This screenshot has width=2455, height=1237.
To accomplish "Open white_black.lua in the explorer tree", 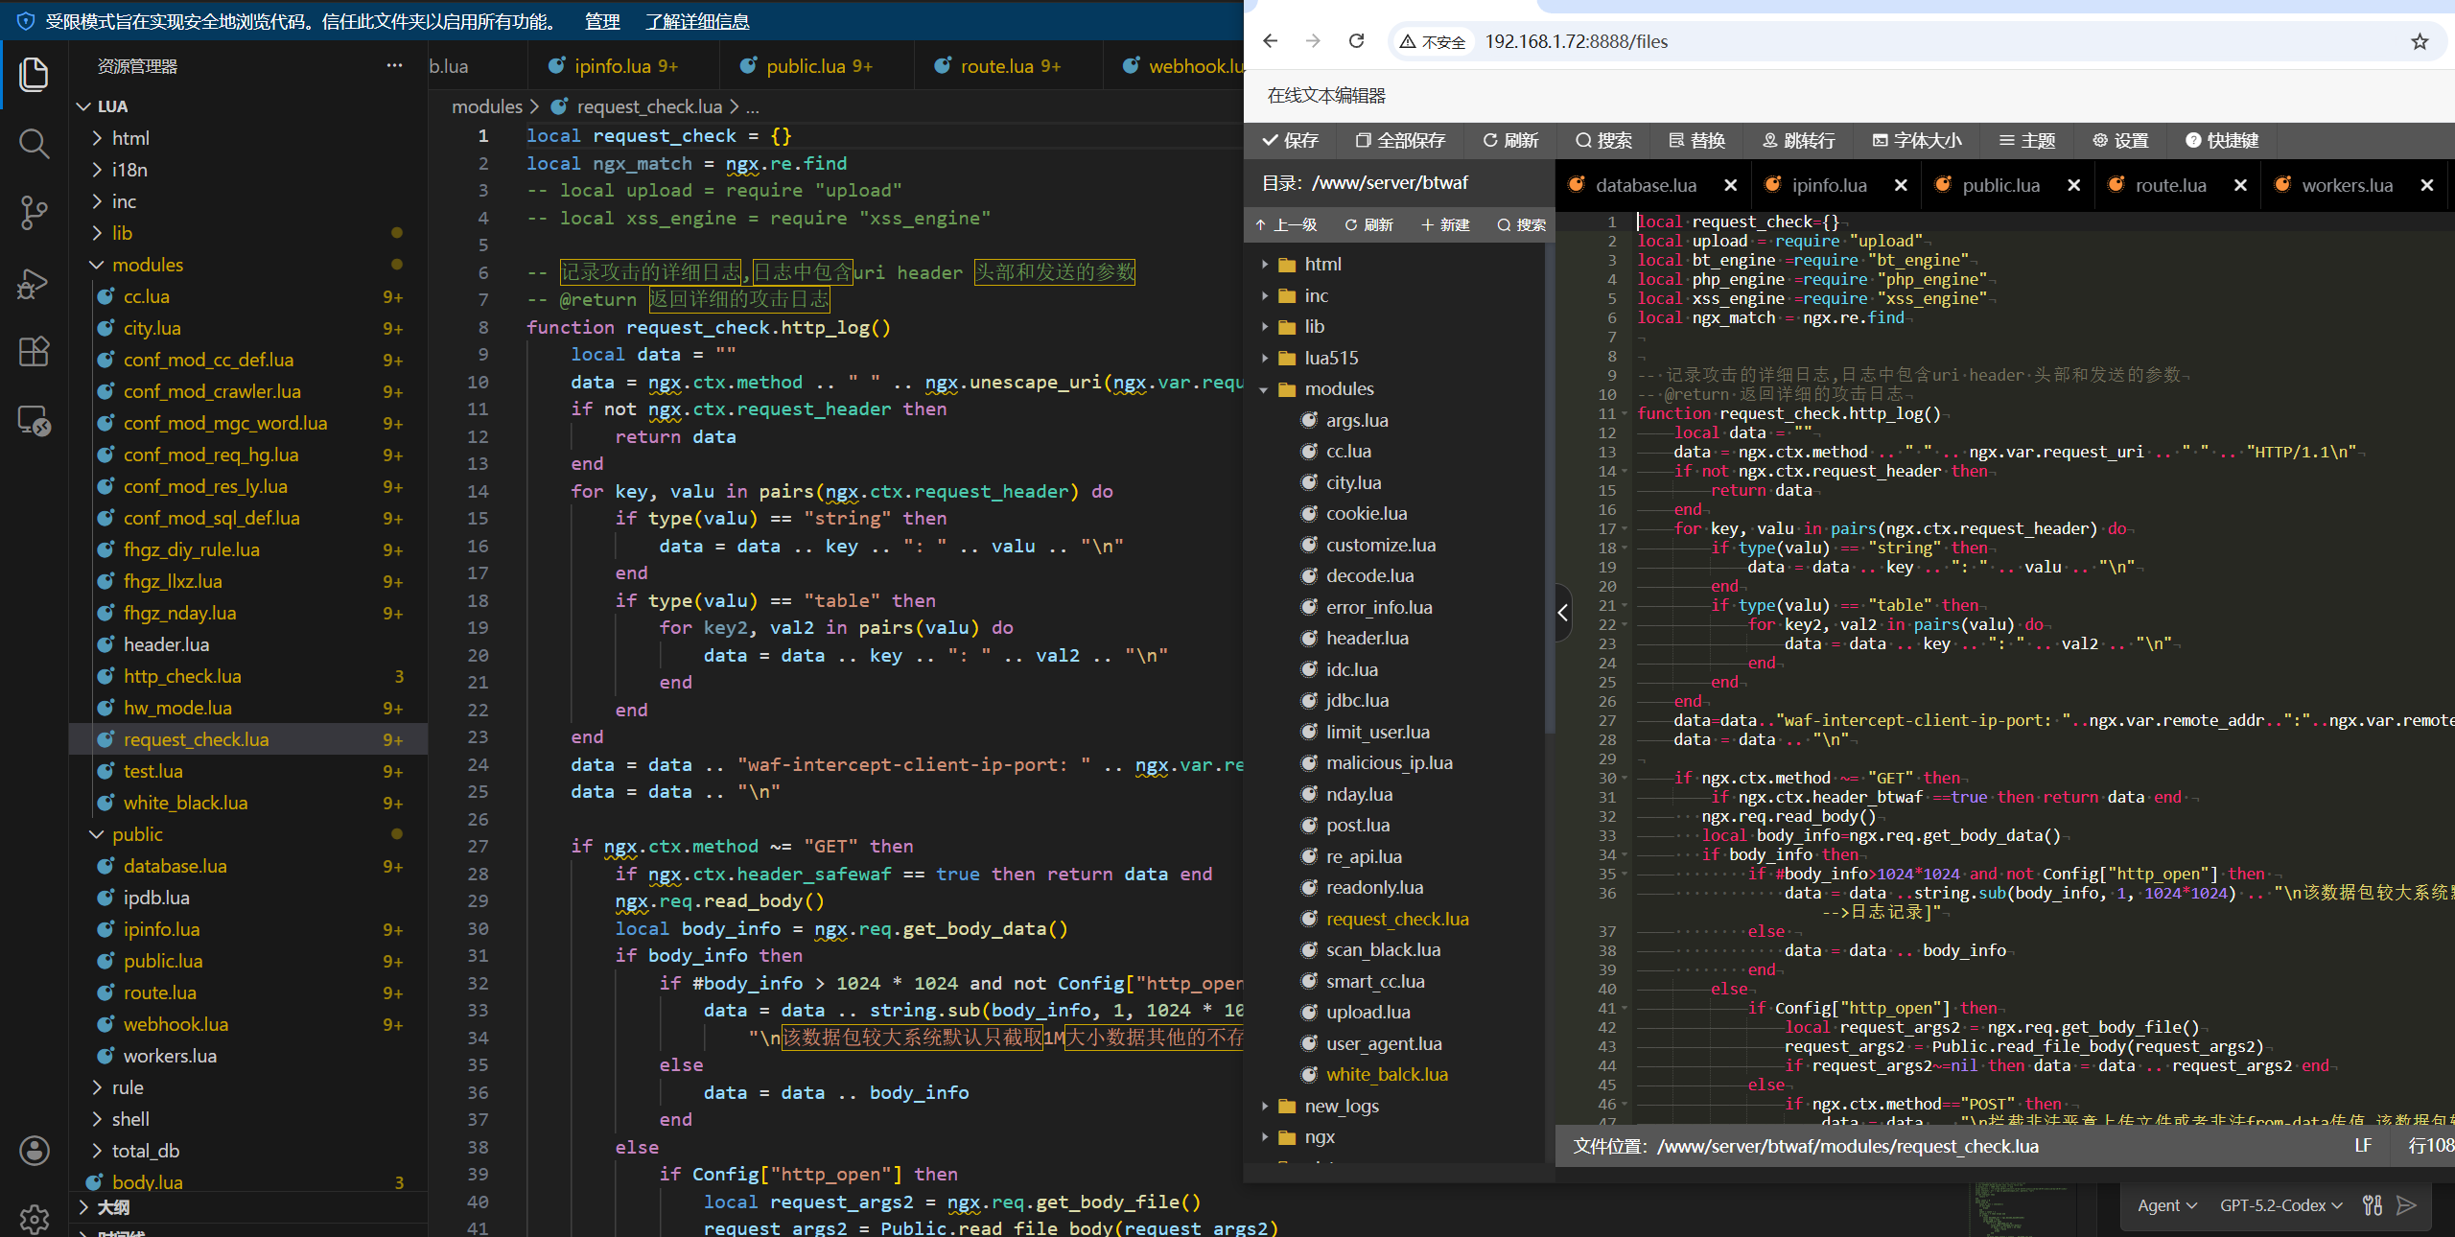I will click(185, 803).
